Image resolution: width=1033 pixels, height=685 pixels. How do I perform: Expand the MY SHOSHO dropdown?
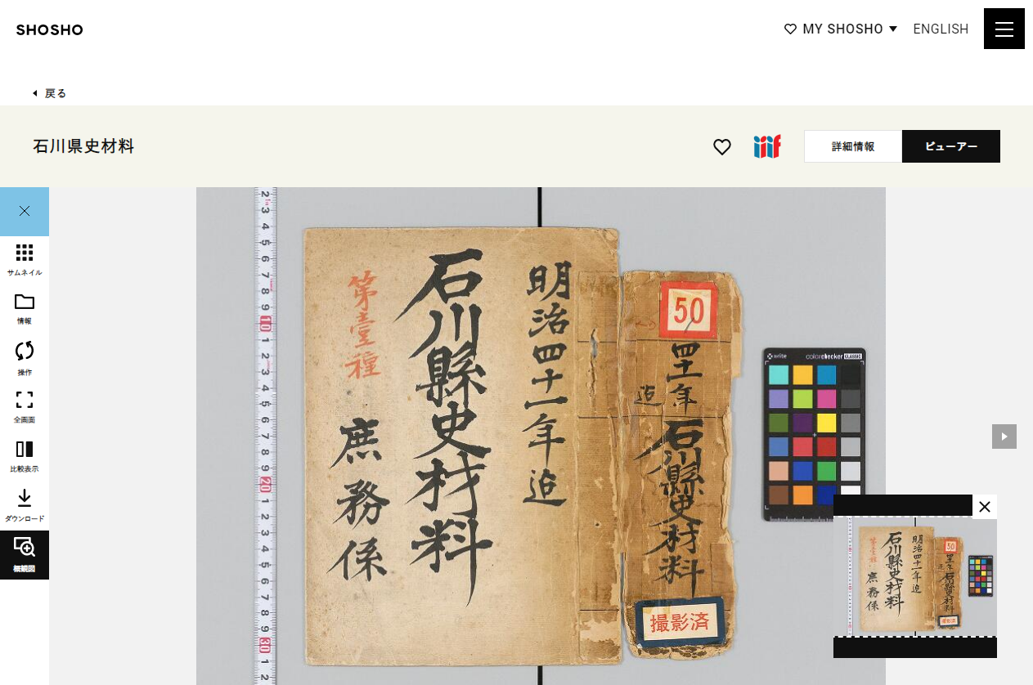tap(841, 29)
